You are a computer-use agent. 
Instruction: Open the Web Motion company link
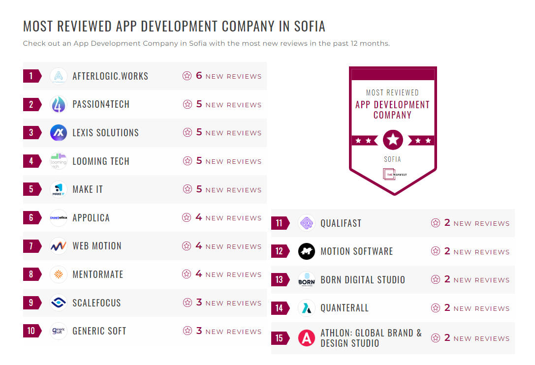point(96,246)
